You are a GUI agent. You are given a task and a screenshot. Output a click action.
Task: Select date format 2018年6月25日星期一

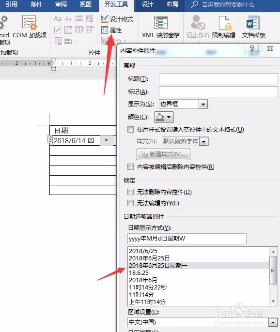point(199,266)
